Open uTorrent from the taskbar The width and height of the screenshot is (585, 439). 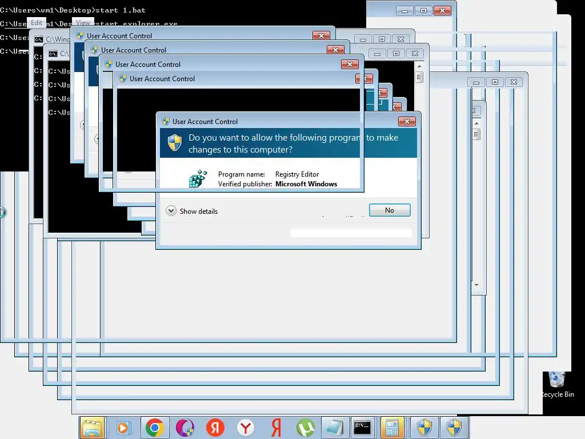[x=306, y=428]
